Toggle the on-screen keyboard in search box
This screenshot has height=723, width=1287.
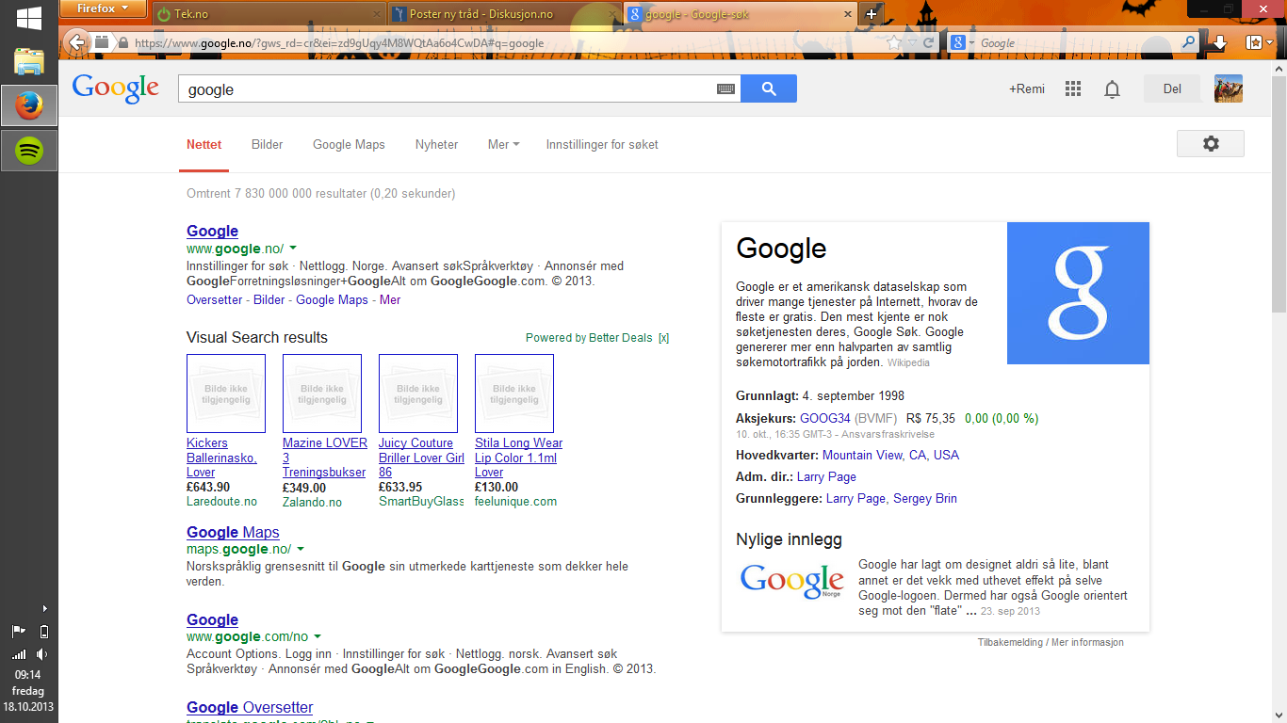pyautogui.click(x=725, y=89)
